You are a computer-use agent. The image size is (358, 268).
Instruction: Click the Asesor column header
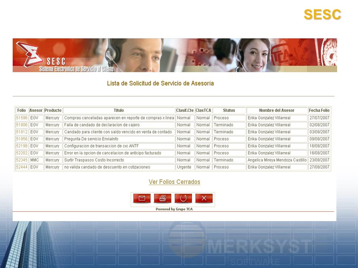click(36, 110)
